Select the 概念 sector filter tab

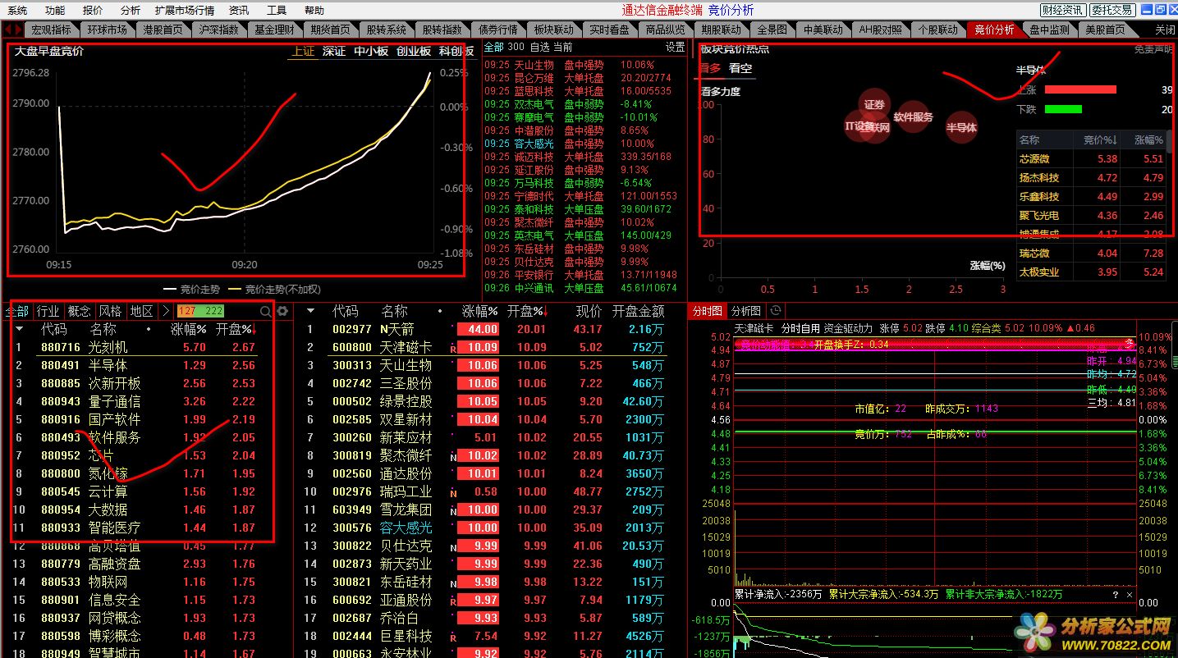coord(80,312)
